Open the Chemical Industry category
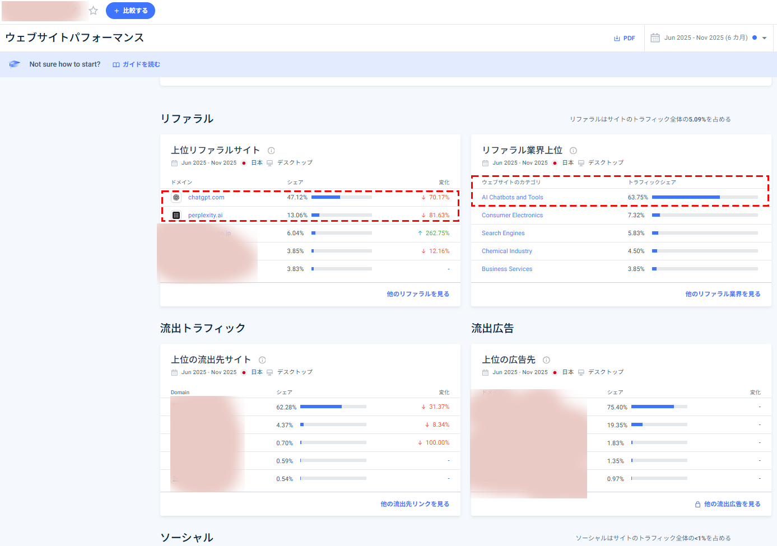 click(506, 251)
